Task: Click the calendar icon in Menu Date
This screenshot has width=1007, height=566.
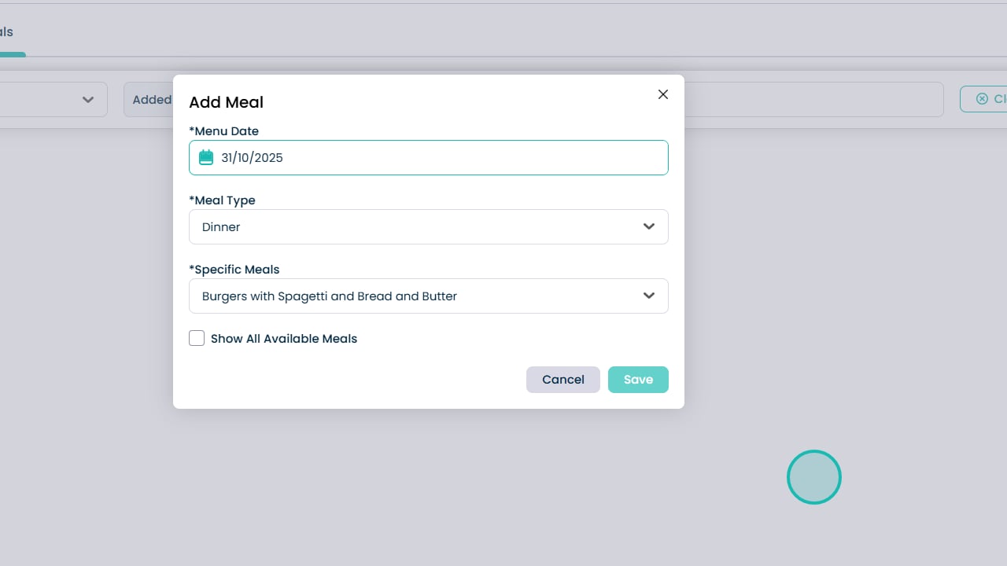Action: (x=206, y=157)
